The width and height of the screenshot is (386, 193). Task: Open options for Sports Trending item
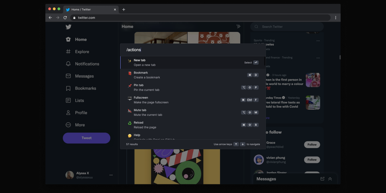pyautogui.click(x=318, y=41)
